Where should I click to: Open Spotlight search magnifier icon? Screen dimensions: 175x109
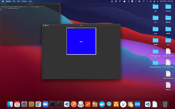(x=147, y=1)
